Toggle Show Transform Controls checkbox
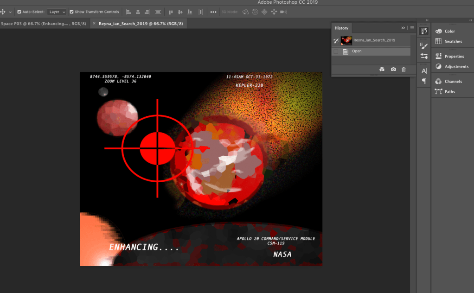Screen dimensions: 474x293 tap(71, 12)
